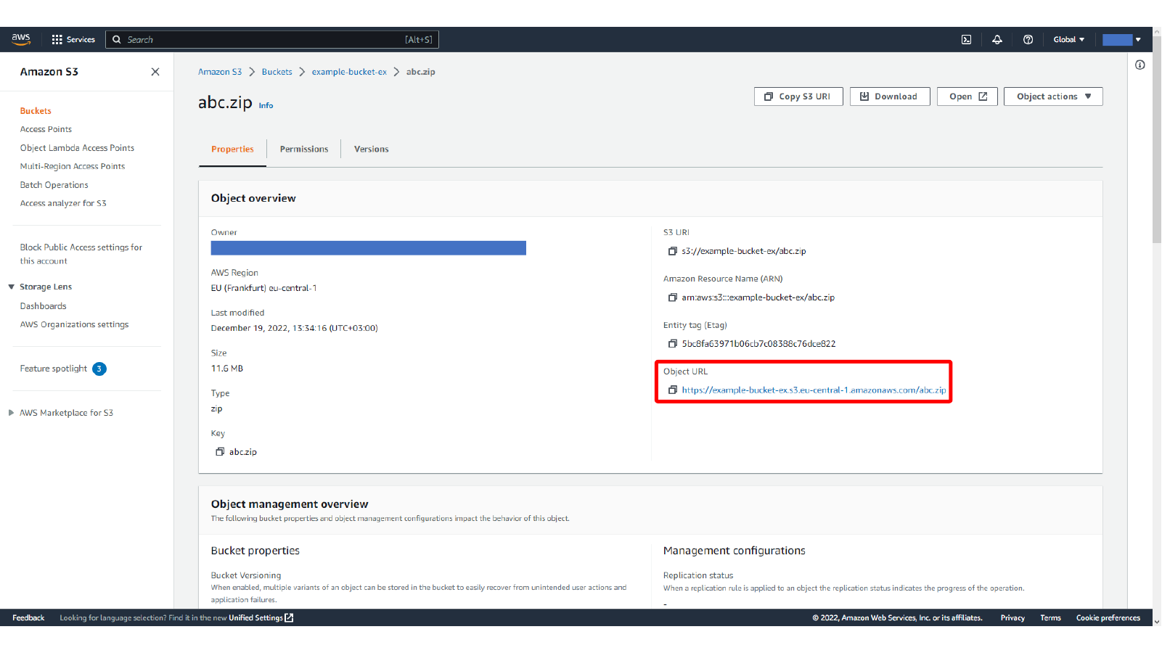Viewport: 1162px width, 653px height.
Task: Copy the S3 URI s3://example-bucket-ex/abc.zip
Action: pyautogui.click(x=673, y=251)
